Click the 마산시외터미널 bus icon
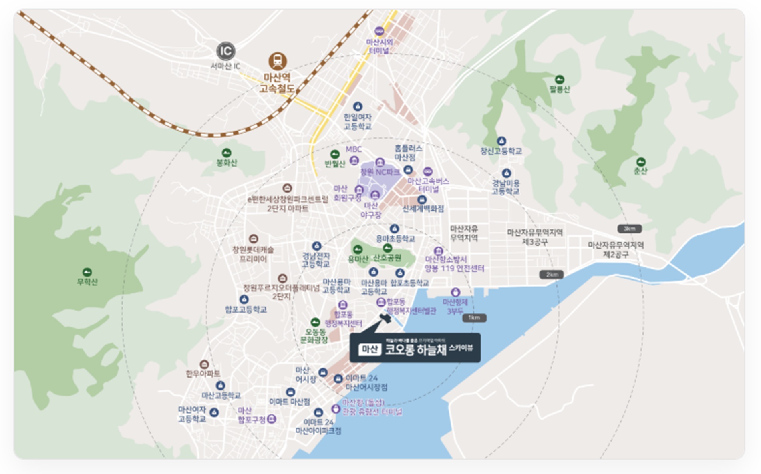The image size is (761, 474). tap(379, 31)
